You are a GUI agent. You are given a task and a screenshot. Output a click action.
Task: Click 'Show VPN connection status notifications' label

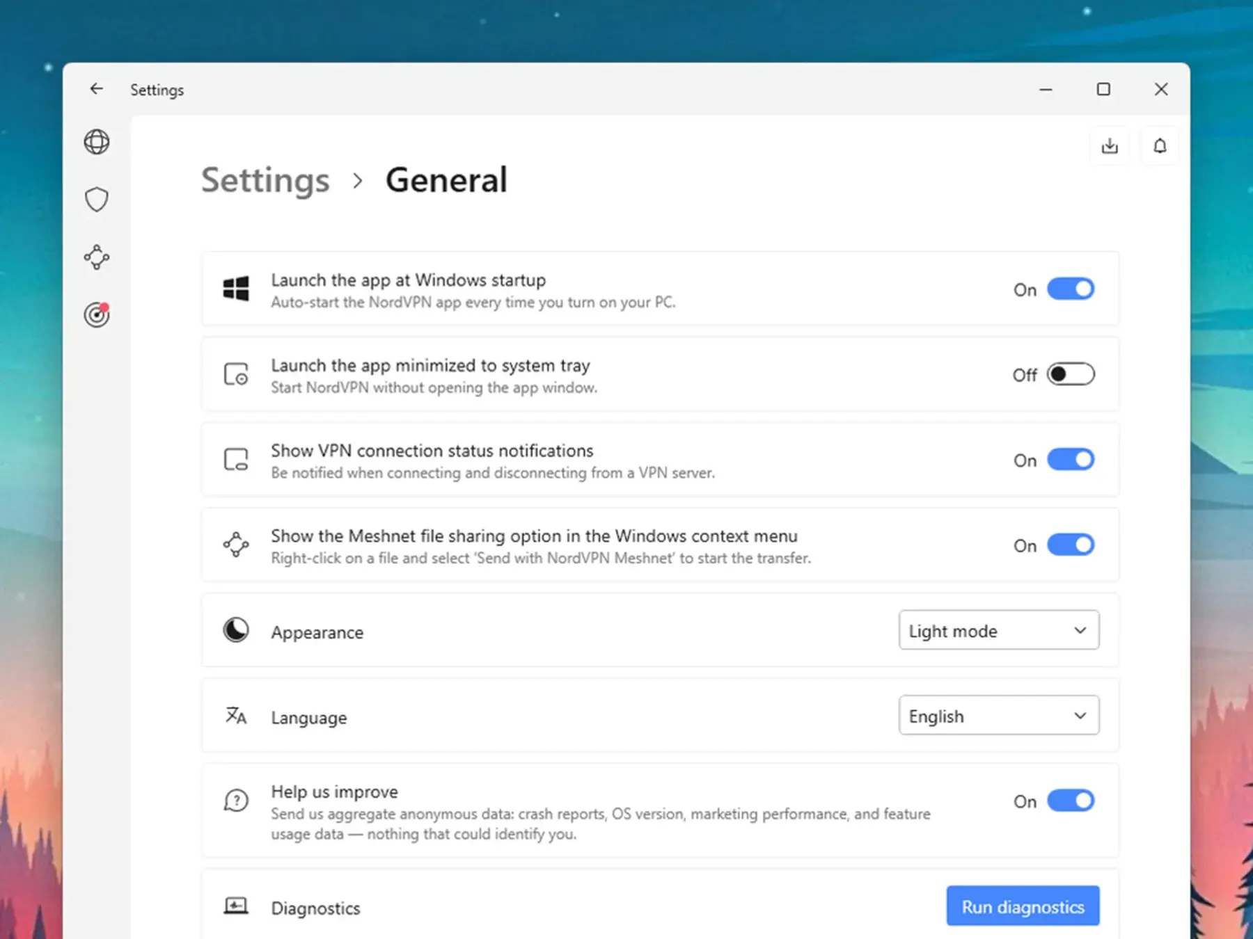point(432,451)
